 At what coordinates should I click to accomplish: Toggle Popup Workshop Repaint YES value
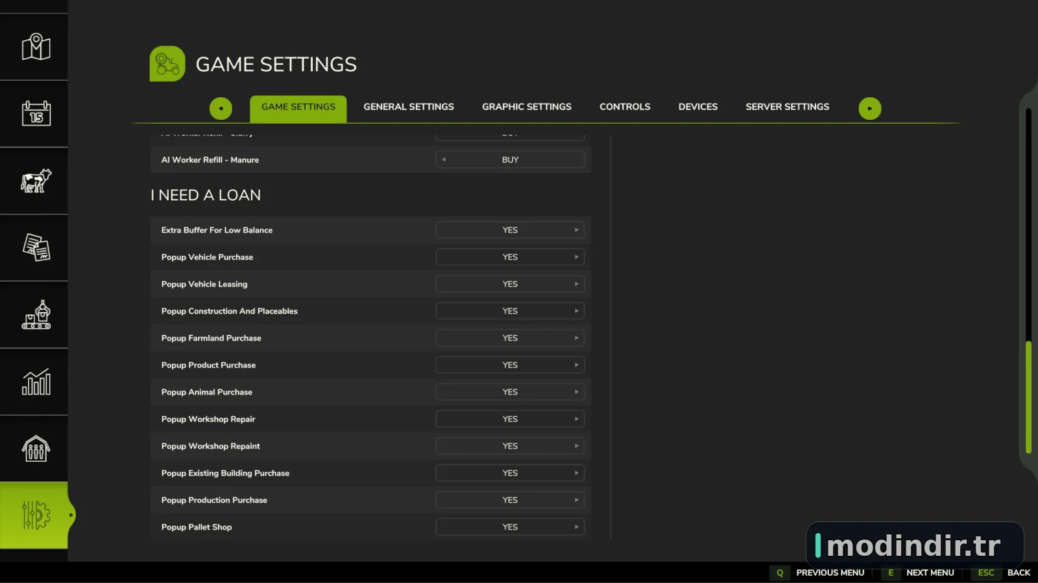pyautogui.click(x=510, y=446)
